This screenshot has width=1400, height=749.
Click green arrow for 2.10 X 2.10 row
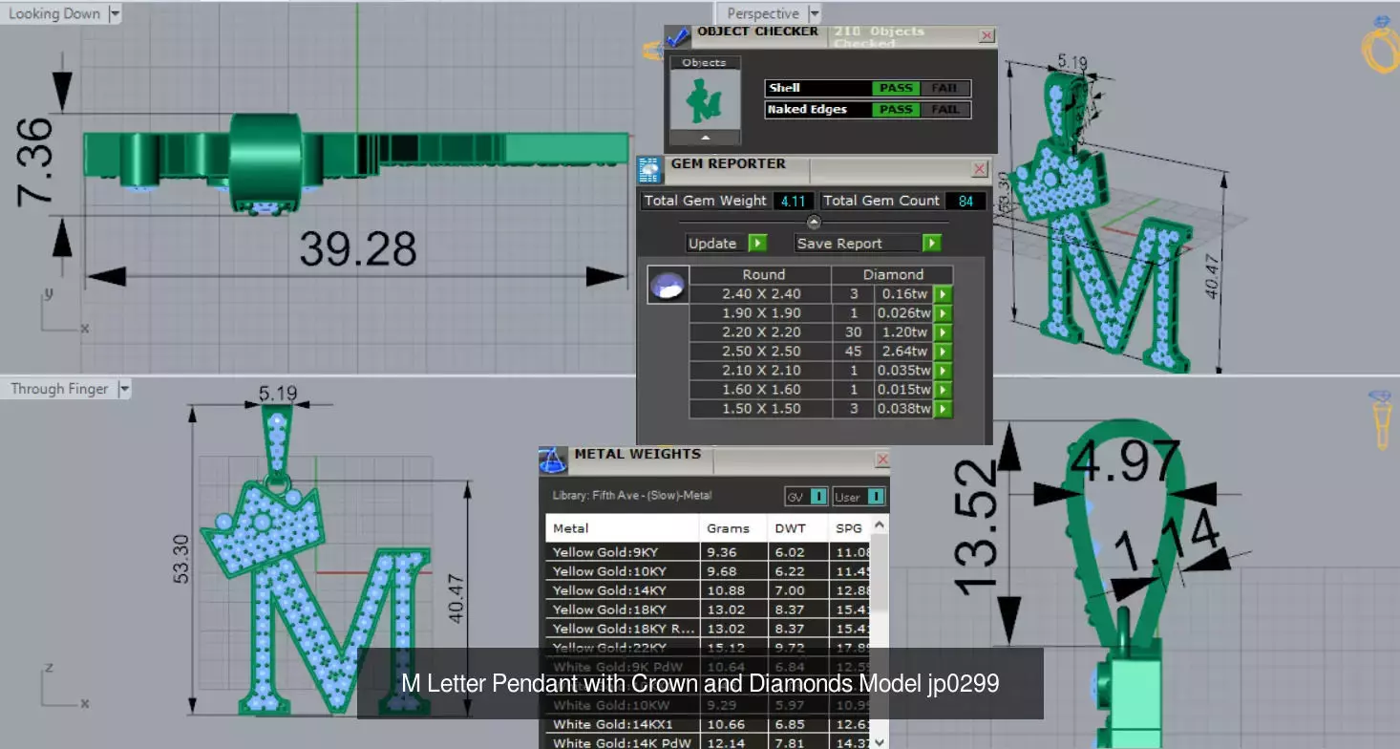tap(943, 371)
